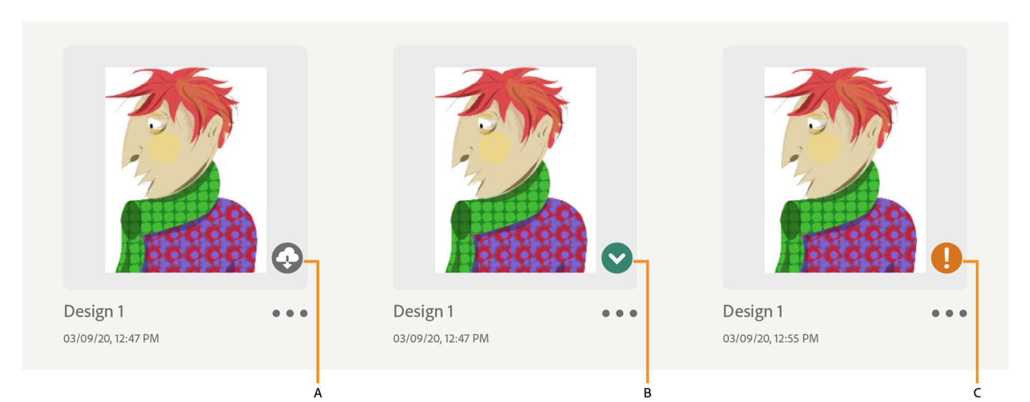Select the Design 1 title of the third card

(x=753, y=311)
